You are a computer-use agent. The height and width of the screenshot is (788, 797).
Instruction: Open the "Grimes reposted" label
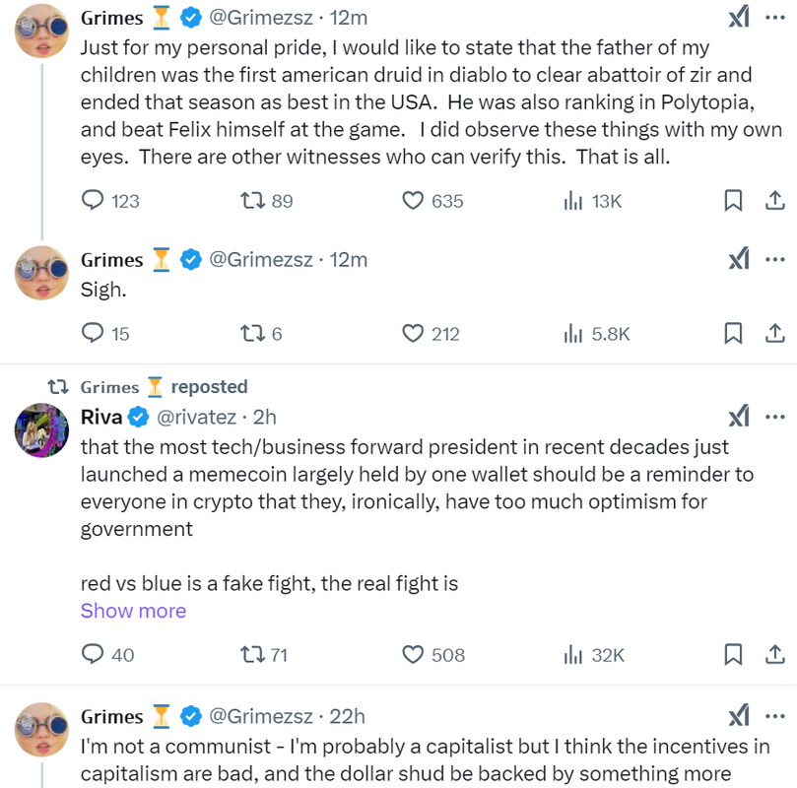tap(164, 387)
